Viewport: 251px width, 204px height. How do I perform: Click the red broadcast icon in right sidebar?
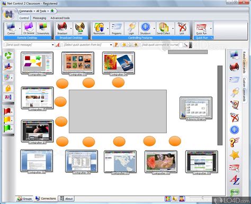click(235, 67)
